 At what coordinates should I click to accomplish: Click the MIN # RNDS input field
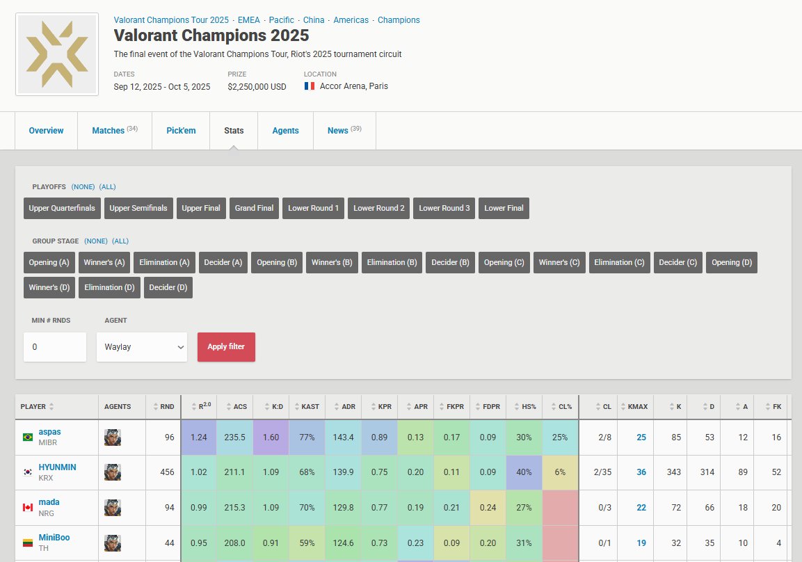tap(55, 346)
